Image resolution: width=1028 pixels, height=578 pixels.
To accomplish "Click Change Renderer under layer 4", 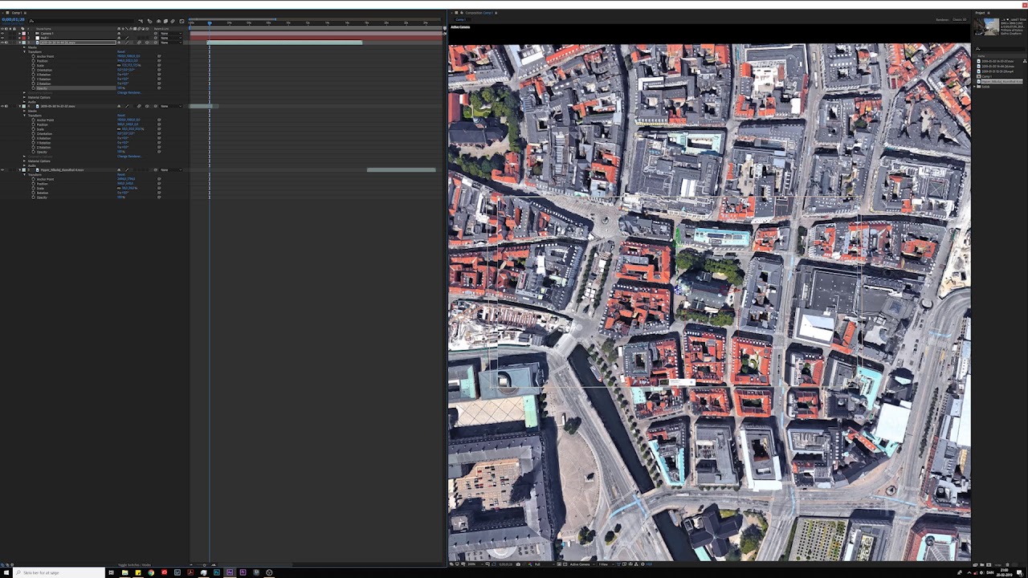I will click(129, 157).
